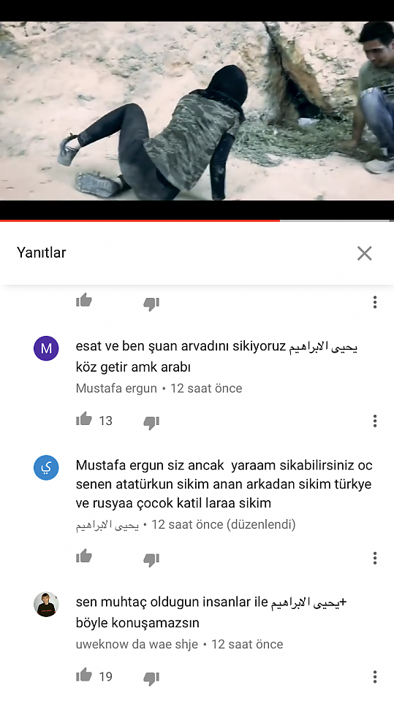Click the topmost thumbs-up icon below Yanıtlar

coord(84,300)
